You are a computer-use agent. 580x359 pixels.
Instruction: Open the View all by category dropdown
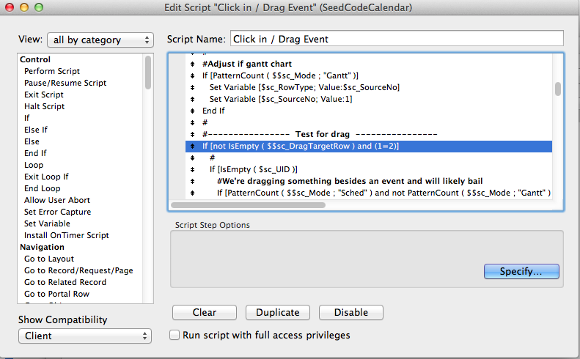[100, 40]
